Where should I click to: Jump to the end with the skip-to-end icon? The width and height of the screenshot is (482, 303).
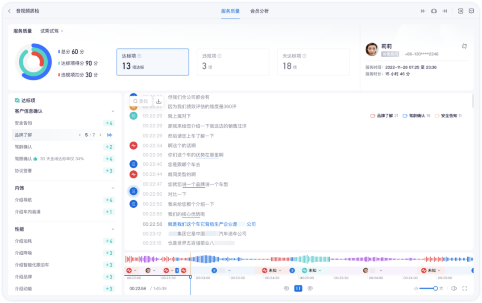click(x=445, y=11)
